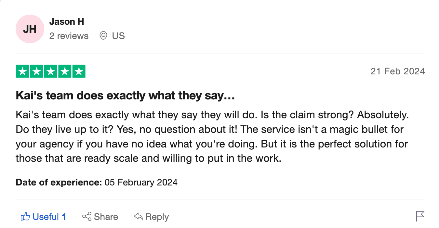Image resolution: width=439 pixels, height=228 pixels.
Task: Click the second green rating star
Action: tap(36, 71)
